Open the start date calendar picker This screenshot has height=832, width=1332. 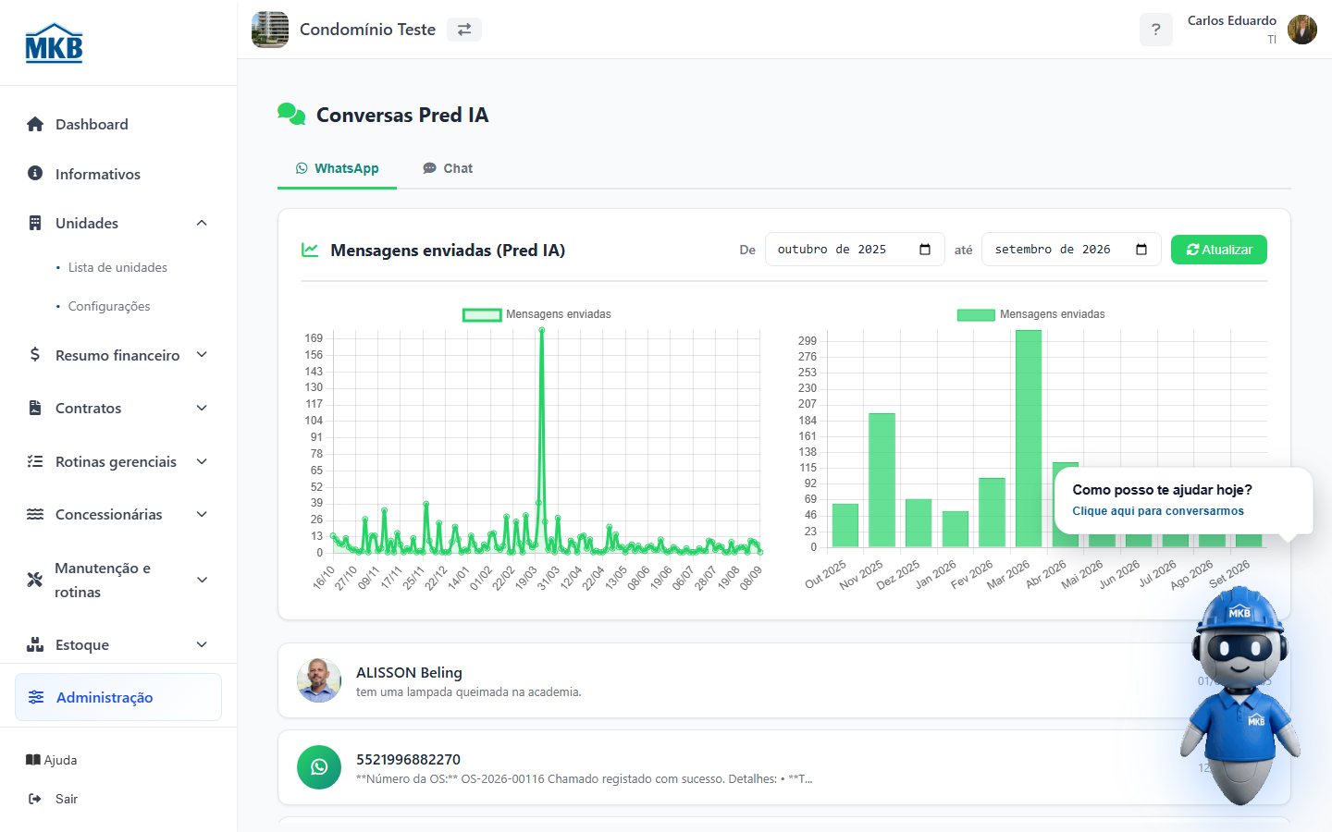pyautogui.click(x=925, y=250)
